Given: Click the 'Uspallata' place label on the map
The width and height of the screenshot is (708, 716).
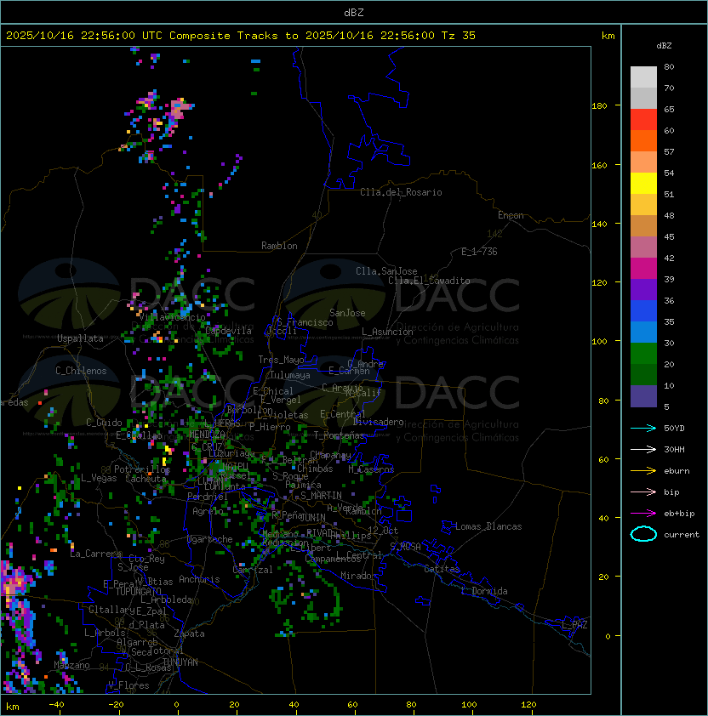Looking at the screenshot, I should [x=80, y=338].
